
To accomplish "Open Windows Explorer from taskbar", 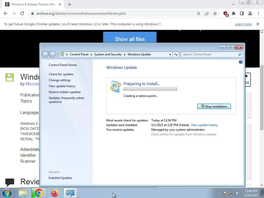I will (23, 193).
